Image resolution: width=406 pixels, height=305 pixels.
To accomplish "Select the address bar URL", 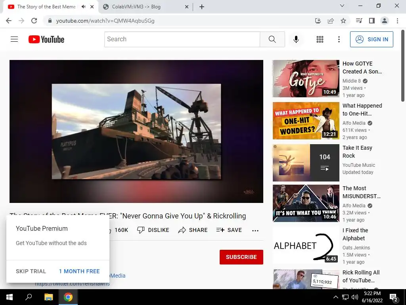I will pyautogui.click(x=105, y=21).
